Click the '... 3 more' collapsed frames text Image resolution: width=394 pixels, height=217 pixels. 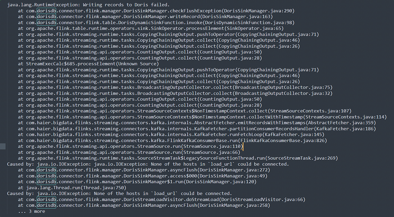pos(32,212)
